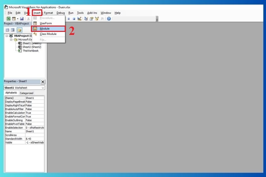266x177 pixels.
Task: Click the Cut scissors icon
Action: (28, 19)
